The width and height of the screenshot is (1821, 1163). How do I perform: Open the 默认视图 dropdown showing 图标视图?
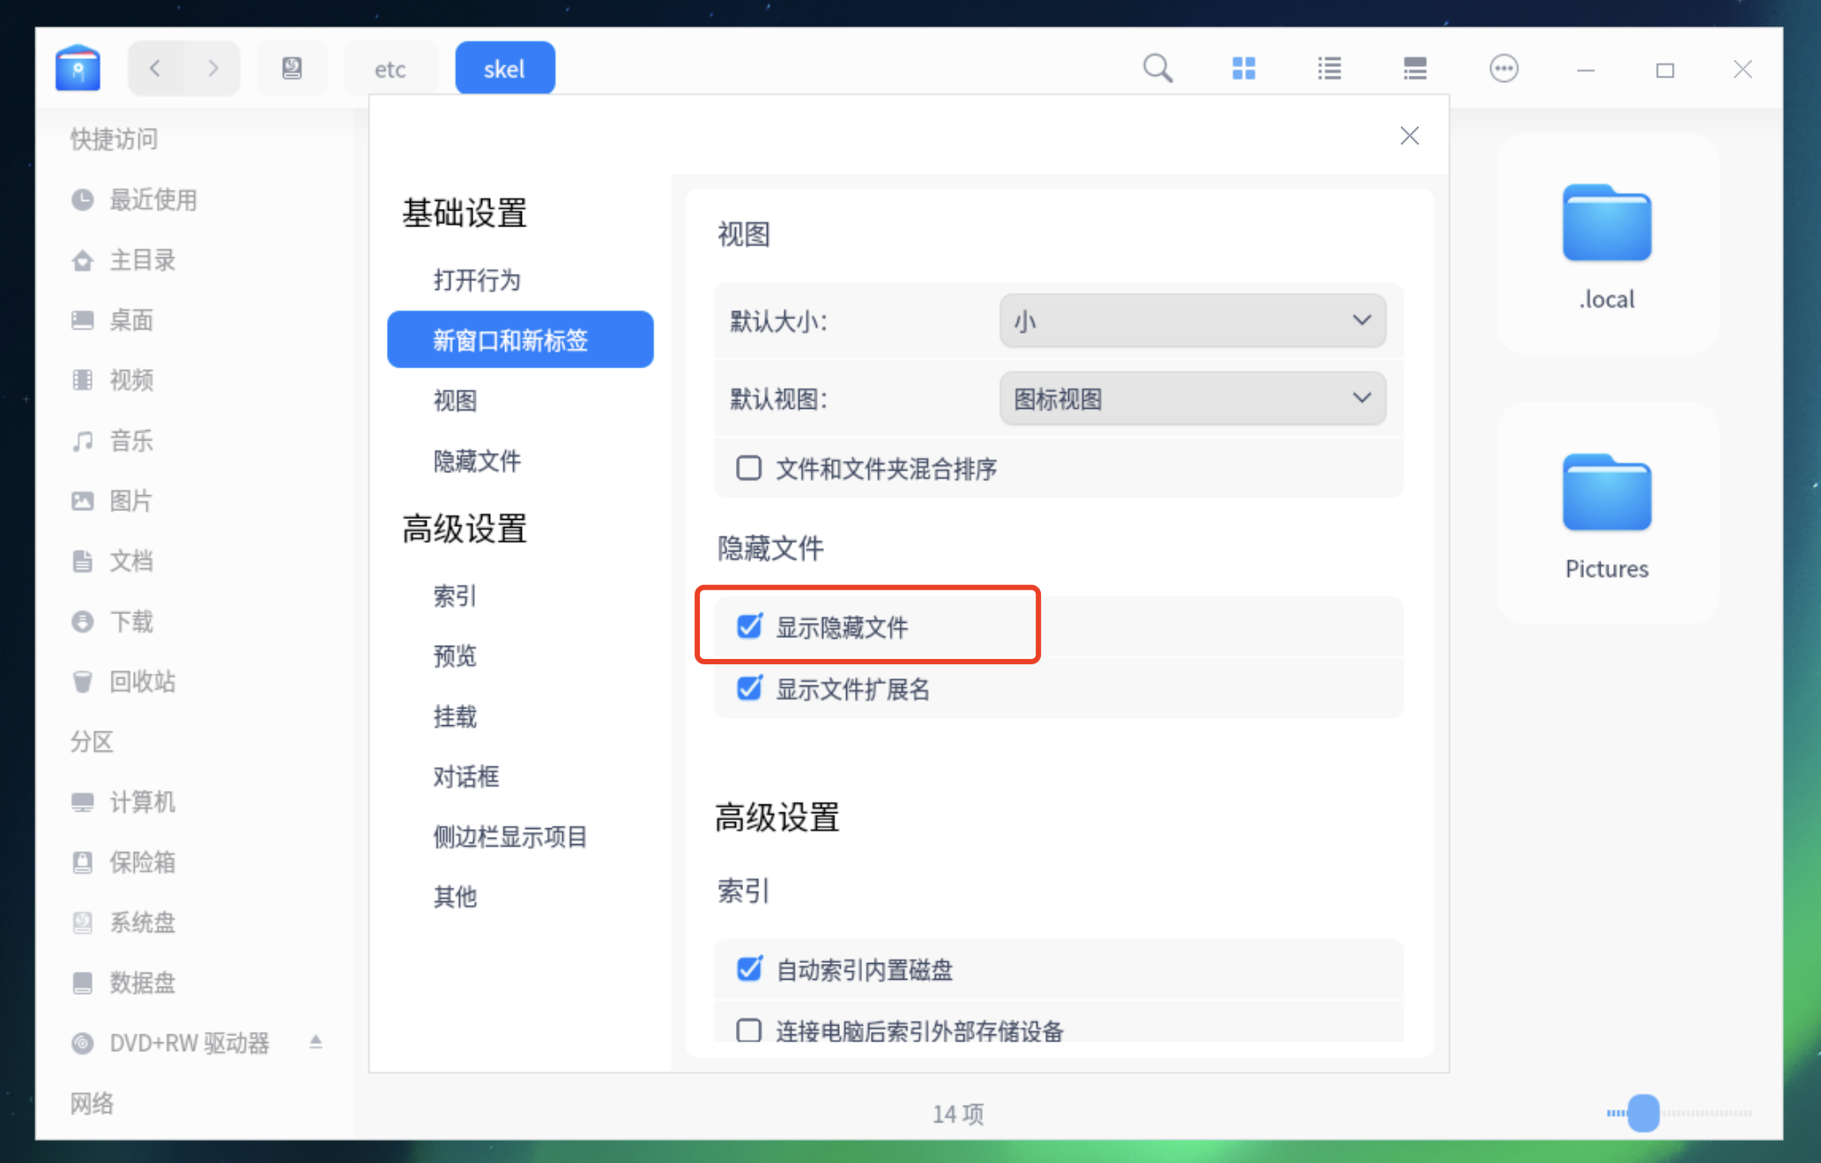tap(1192, 398)
